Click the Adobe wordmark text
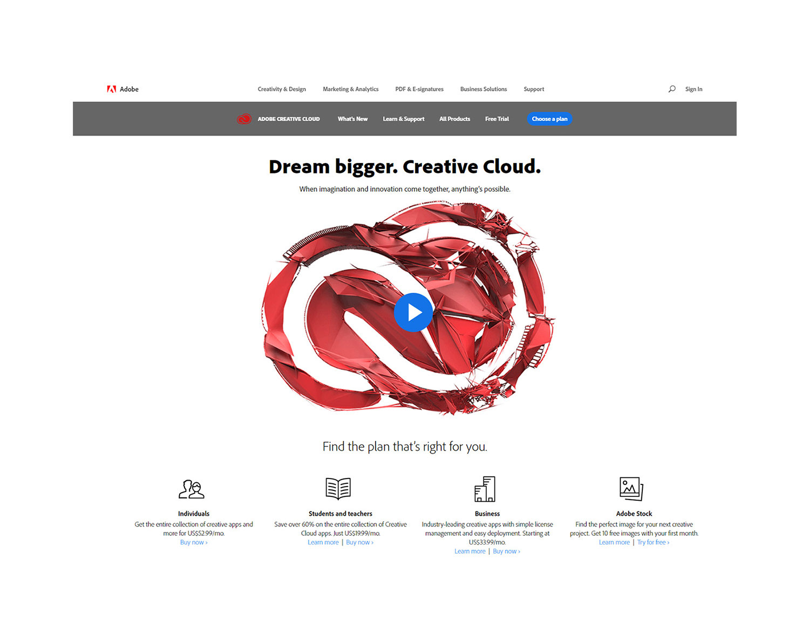 129,89
